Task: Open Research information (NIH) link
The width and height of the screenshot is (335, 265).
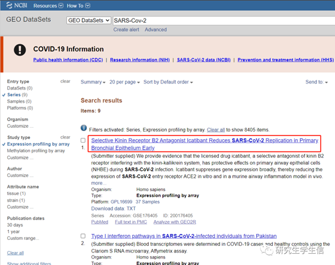Action: click(140, 60)
